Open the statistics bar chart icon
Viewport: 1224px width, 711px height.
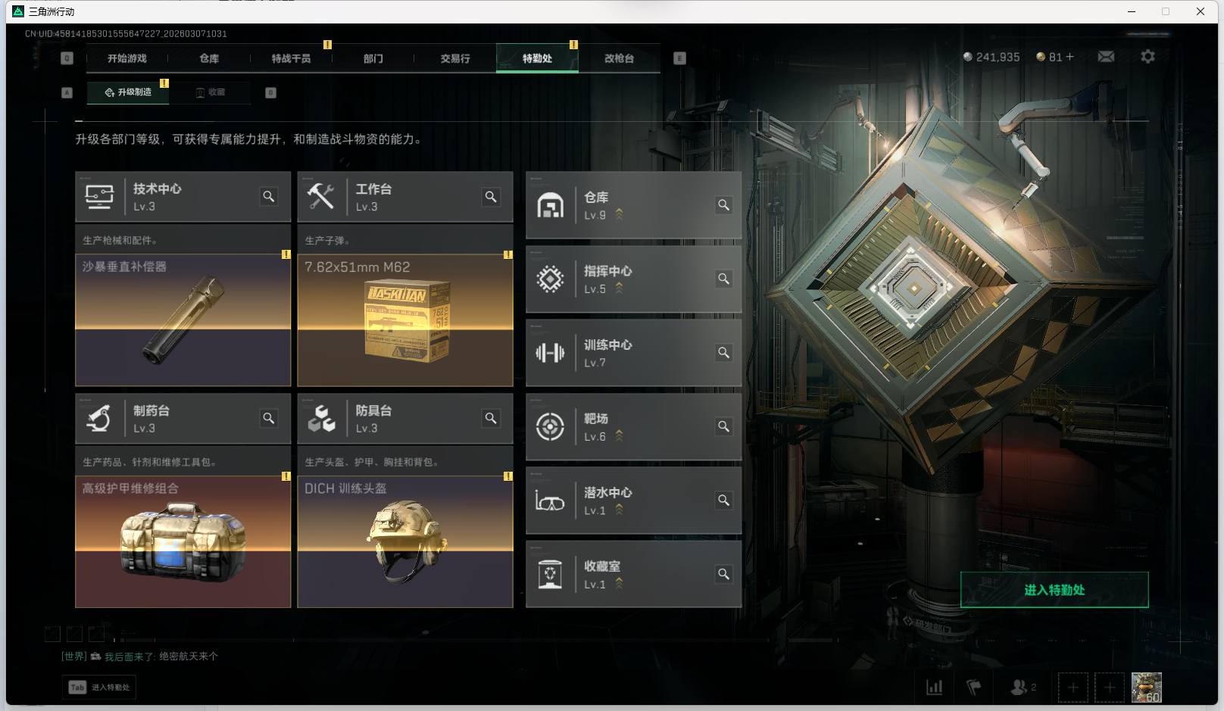[x=935, y=688]
